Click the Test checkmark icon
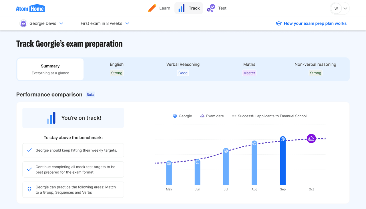Screen dimensions: 366x209 211,8
